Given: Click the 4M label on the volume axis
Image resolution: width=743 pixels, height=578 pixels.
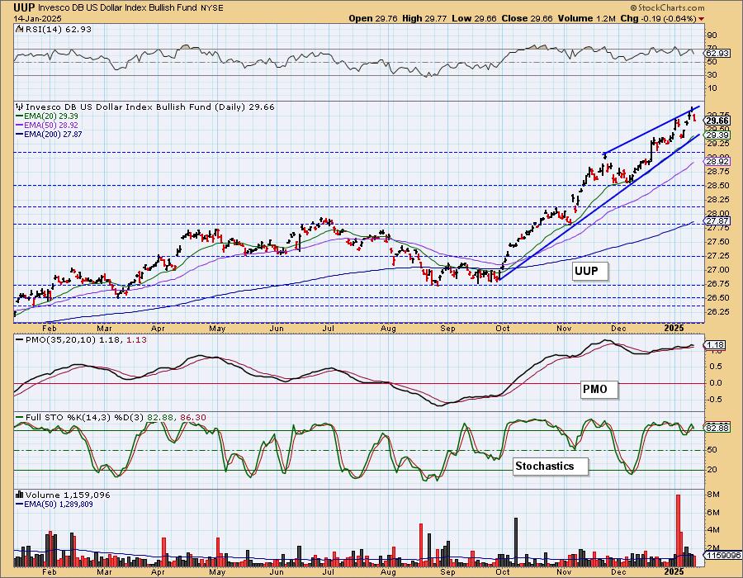Looking at the screenshot, I should coord(714,530).
